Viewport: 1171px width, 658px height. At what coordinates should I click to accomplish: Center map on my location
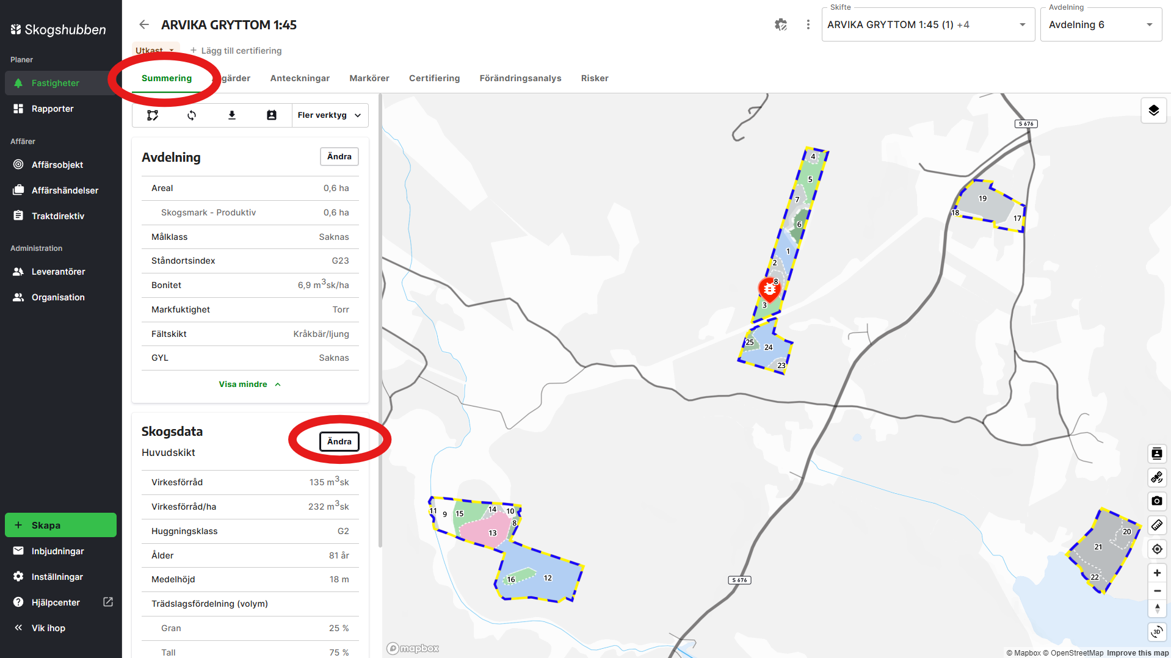pyautogui.click(x=1157, y=549)
